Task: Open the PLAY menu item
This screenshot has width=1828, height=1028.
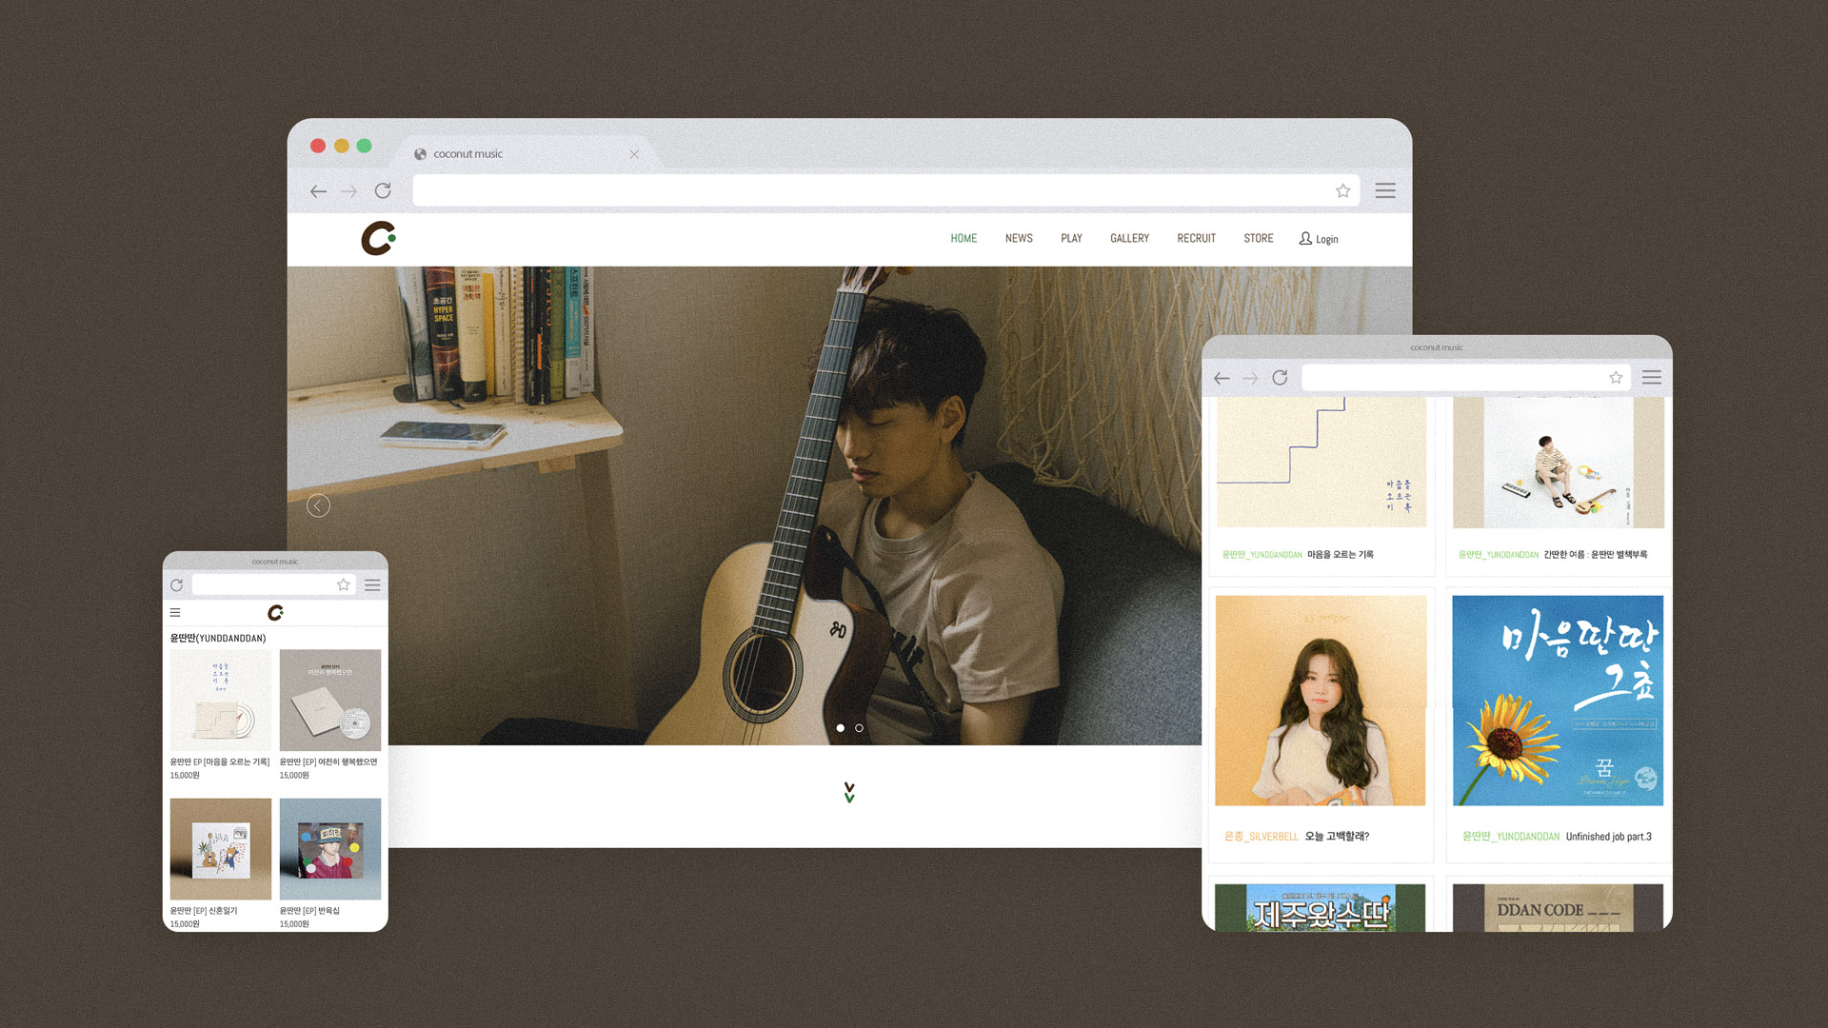Action: 1071,239
